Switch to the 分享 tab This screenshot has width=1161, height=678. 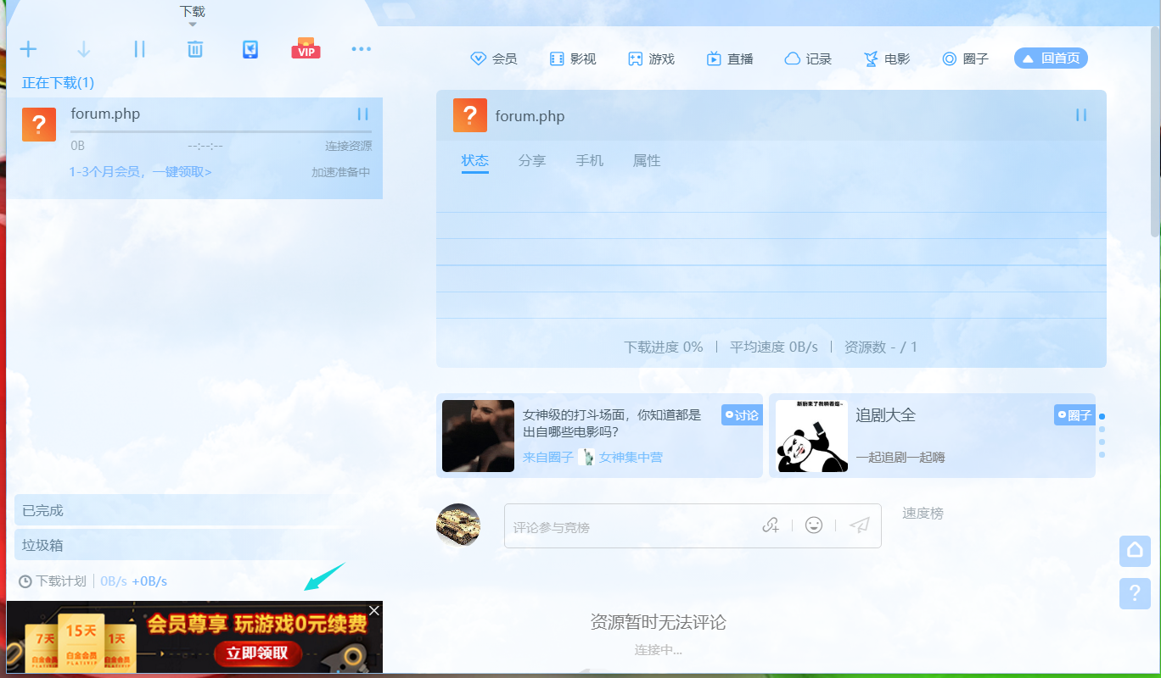pyautogui.click(x=532, y=160)
